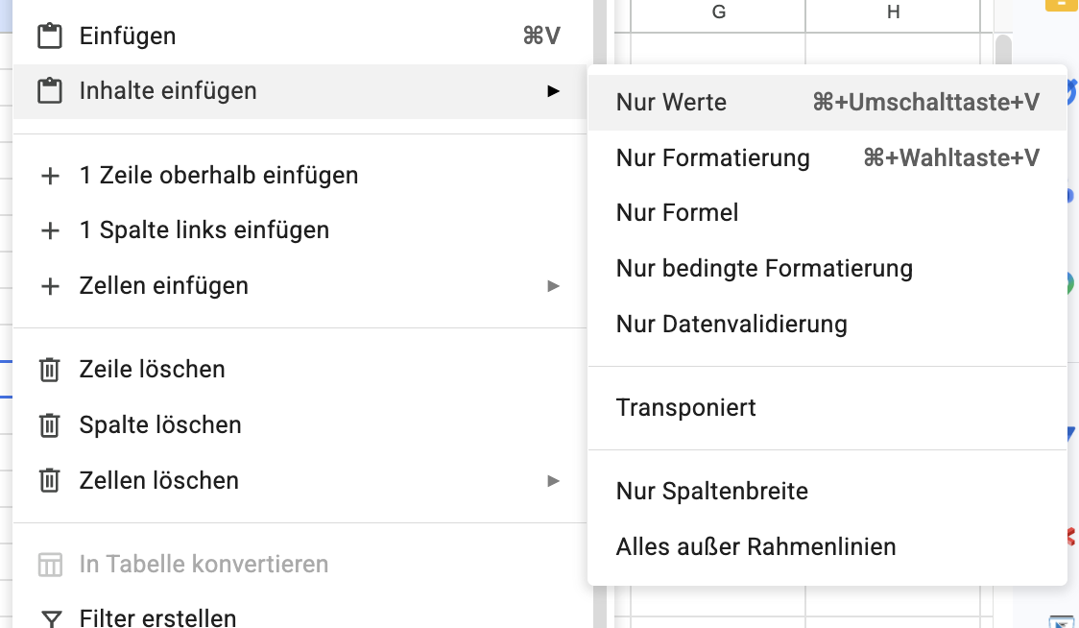Image resolution: width=1079 pixels, height=628 pixels.
Task: Click the Nur Spaltenbreite option
Action: pyautogui.click(x=712, y=491)
